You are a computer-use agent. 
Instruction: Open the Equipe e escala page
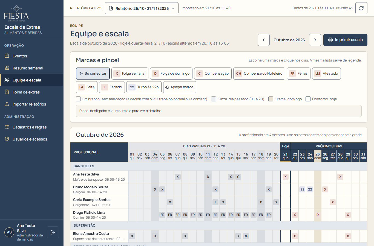32,80
